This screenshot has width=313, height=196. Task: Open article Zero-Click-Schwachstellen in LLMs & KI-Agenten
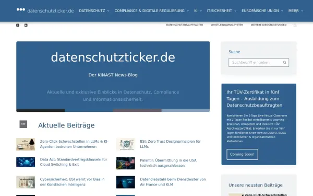tap(74, 144)
